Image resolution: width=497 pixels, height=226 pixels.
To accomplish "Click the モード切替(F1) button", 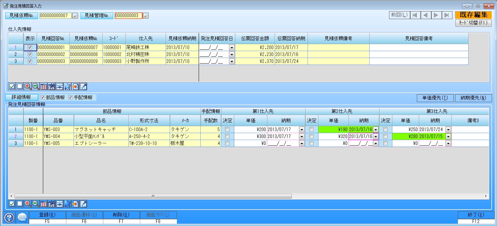I will 473,23.
